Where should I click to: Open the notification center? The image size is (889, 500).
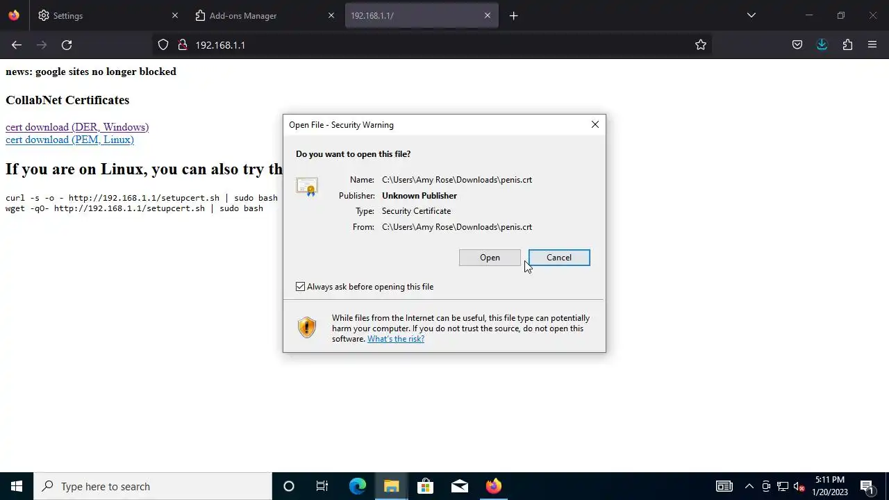click(x=867, y=486)
